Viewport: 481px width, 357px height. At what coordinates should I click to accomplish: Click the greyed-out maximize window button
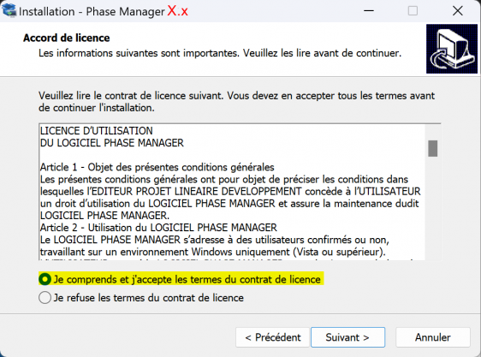coord(413,11)
